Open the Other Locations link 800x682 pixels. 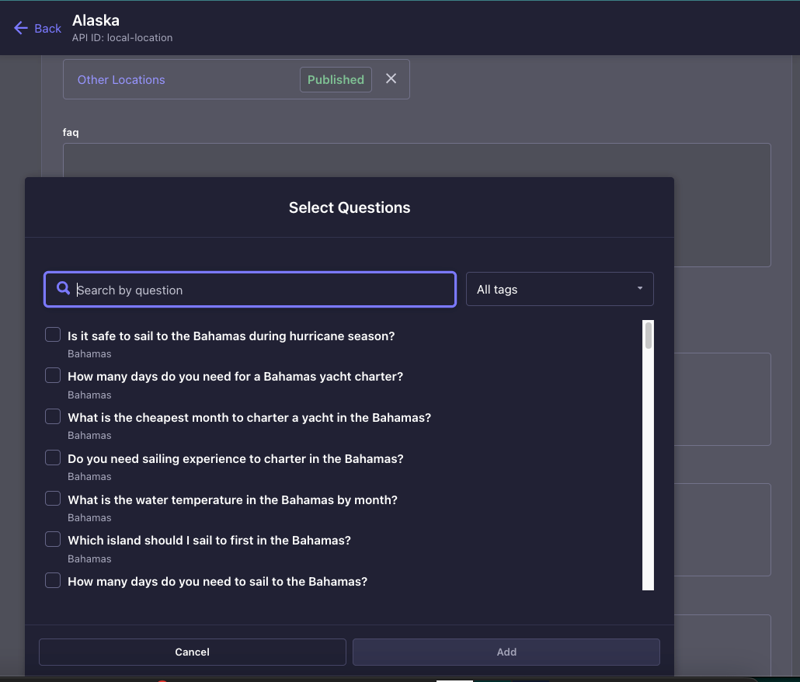click(121, 79)
